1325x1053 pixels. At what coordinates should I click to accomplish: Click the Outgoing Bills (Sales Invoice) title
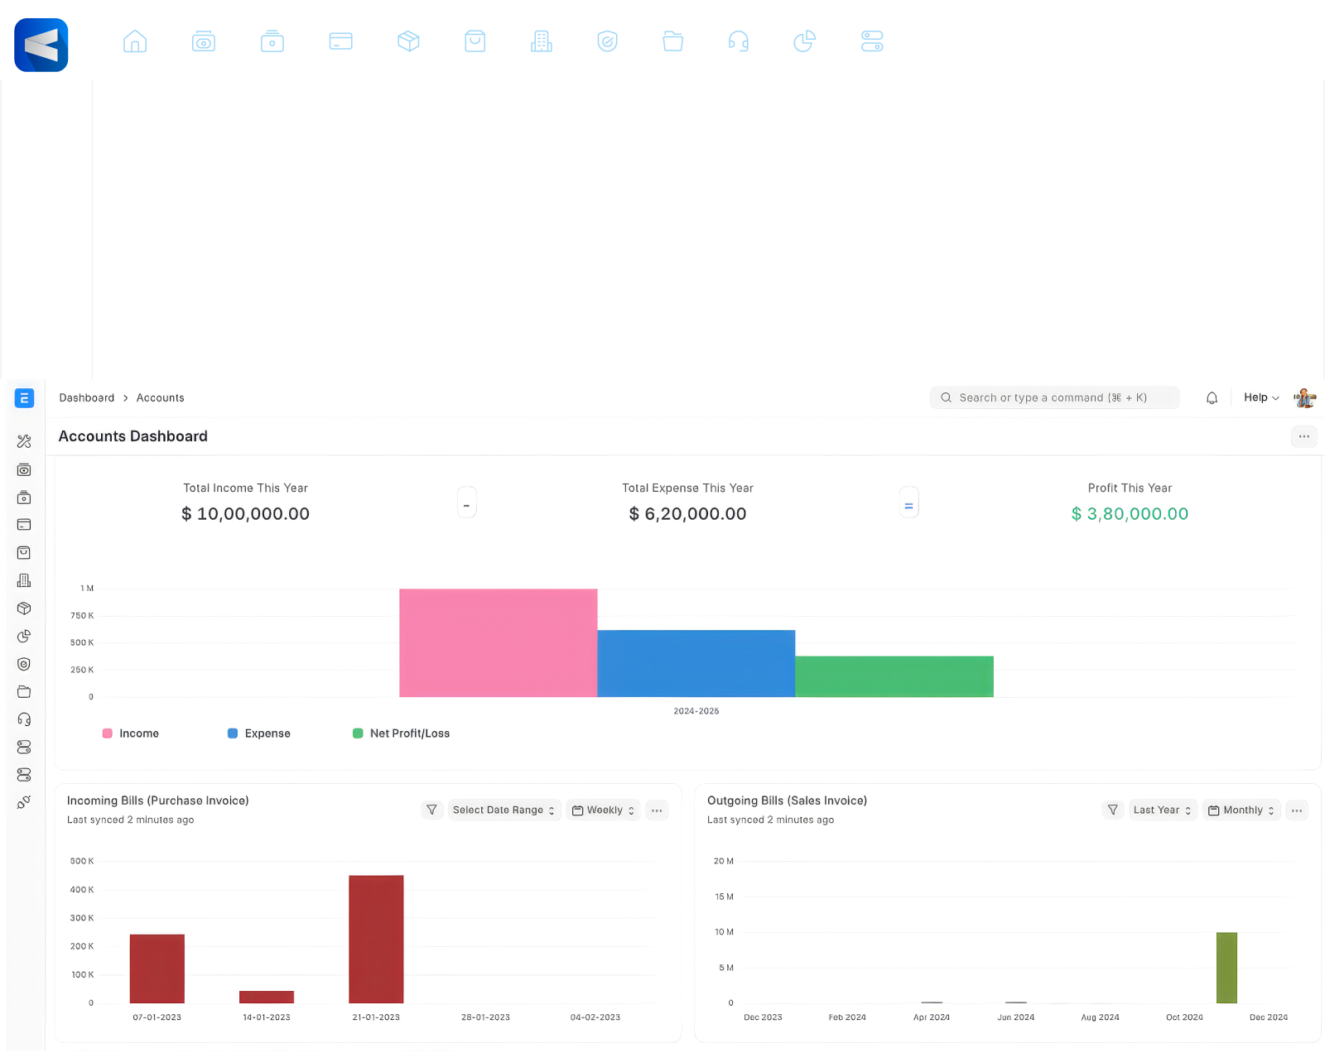[x=788, y=801]
